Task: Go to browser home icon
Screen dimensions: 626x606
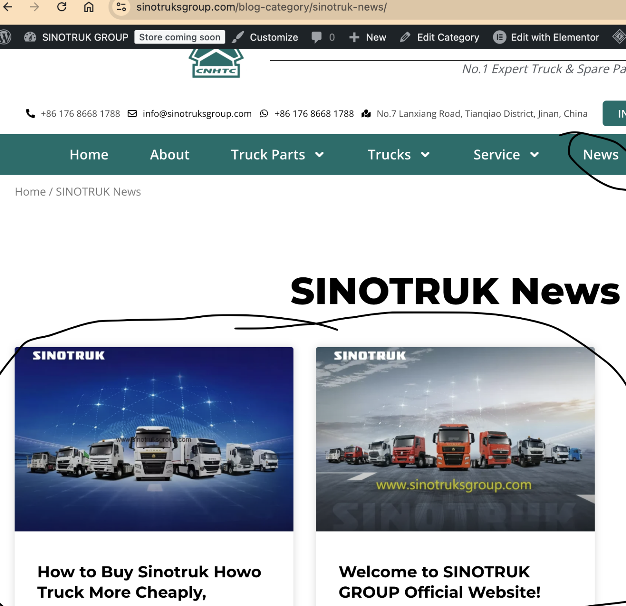Action: [89, 7]
